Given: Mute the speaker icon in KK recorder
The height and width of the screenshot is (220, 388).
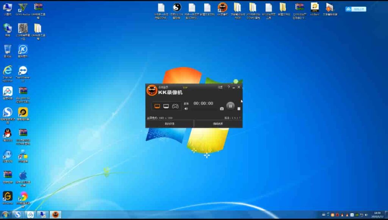Looking at the screenshot, I should pyautogui.click(x=186, y=109).
